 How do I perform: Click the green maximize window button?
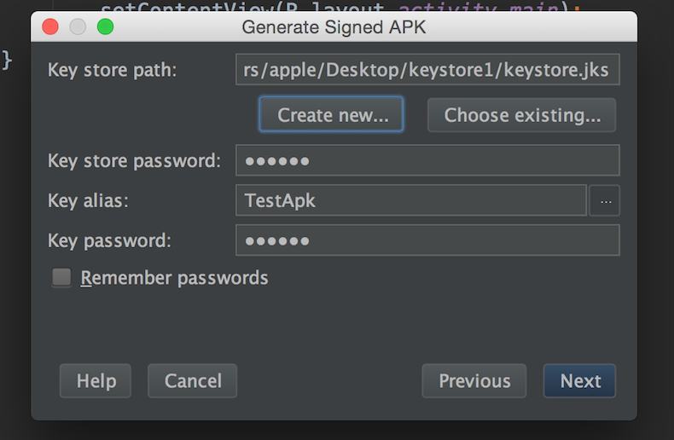click(105, 26)
